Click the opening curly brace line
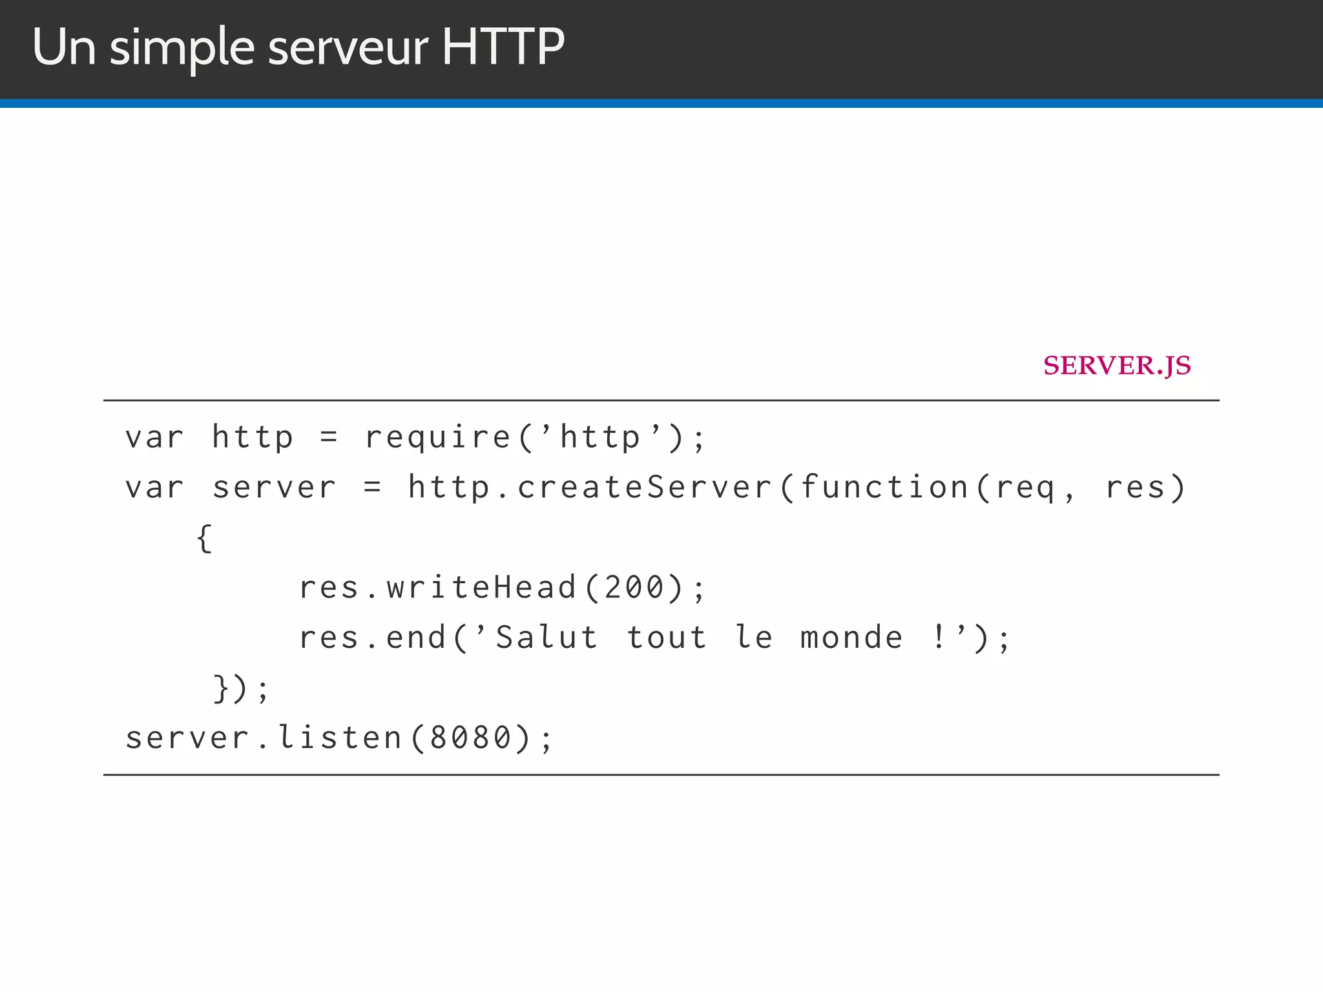Viewport: 1323px width, 992px height. click(x=204, y=538)
